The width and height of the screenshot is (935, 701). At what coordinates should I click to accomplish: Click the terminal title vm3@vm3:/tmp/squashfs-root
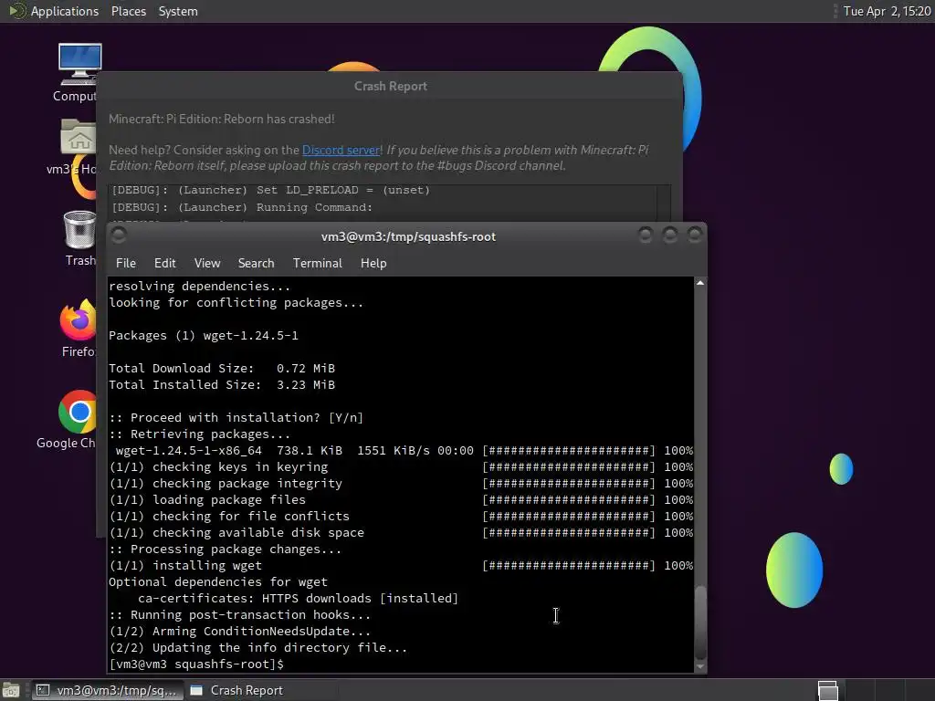(x=408, y=236)
